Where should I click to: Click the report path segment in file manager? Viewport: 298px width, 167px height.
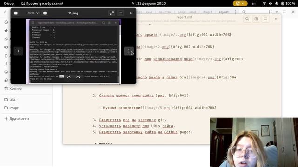[223, 12]
